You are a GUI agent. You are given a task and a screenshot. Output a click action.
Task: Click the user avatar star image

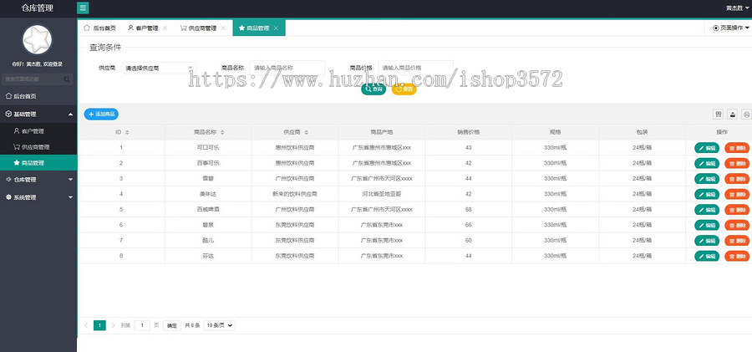pyautogui.click(x=37, y=40)
